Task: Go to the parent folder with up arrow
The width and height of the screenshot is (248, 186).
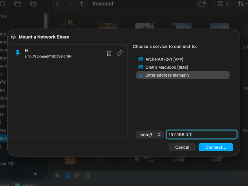Action: coord(81,4)
